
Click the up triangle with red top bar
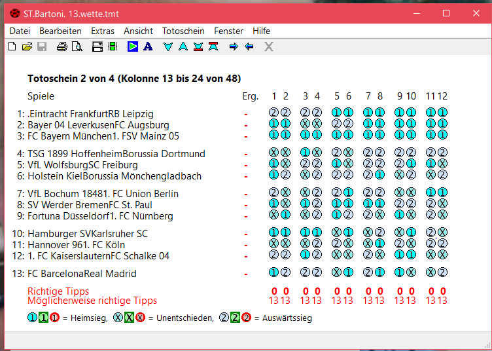point(213,46)
